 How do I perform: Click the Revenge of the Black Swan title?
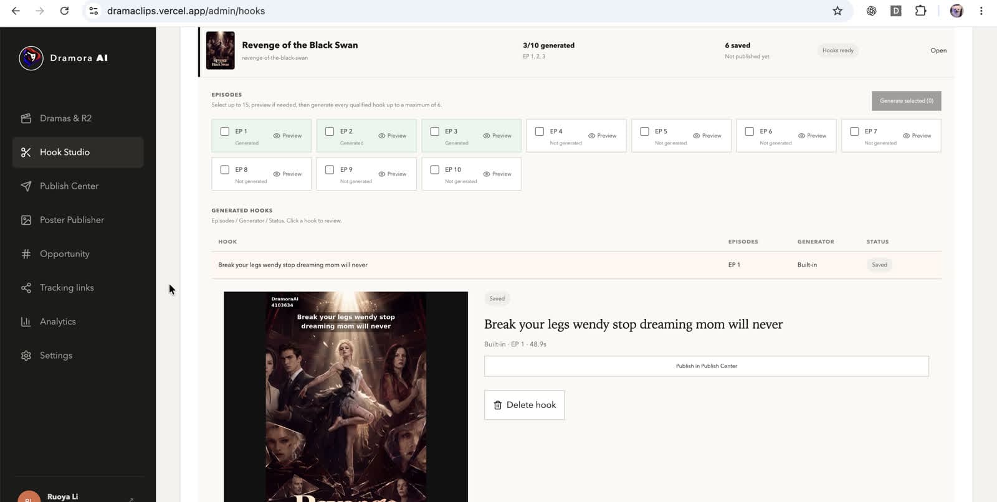[x=300, y=45]
